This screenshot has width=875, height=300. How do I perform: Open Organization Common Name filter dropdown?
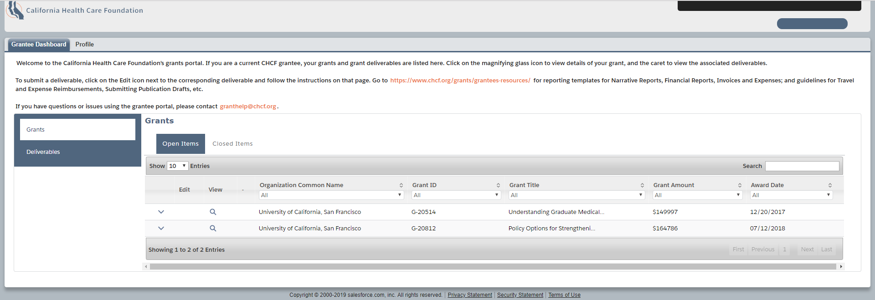click(331, 195)
